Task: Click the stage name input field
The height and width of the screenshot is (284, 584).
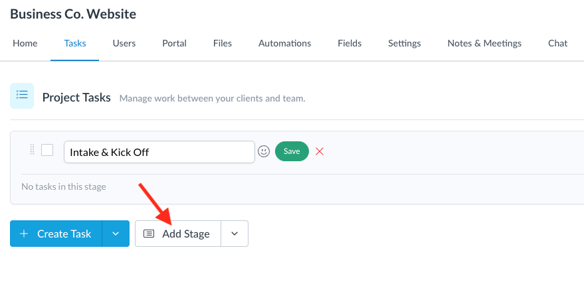Action: pos(159,152)
